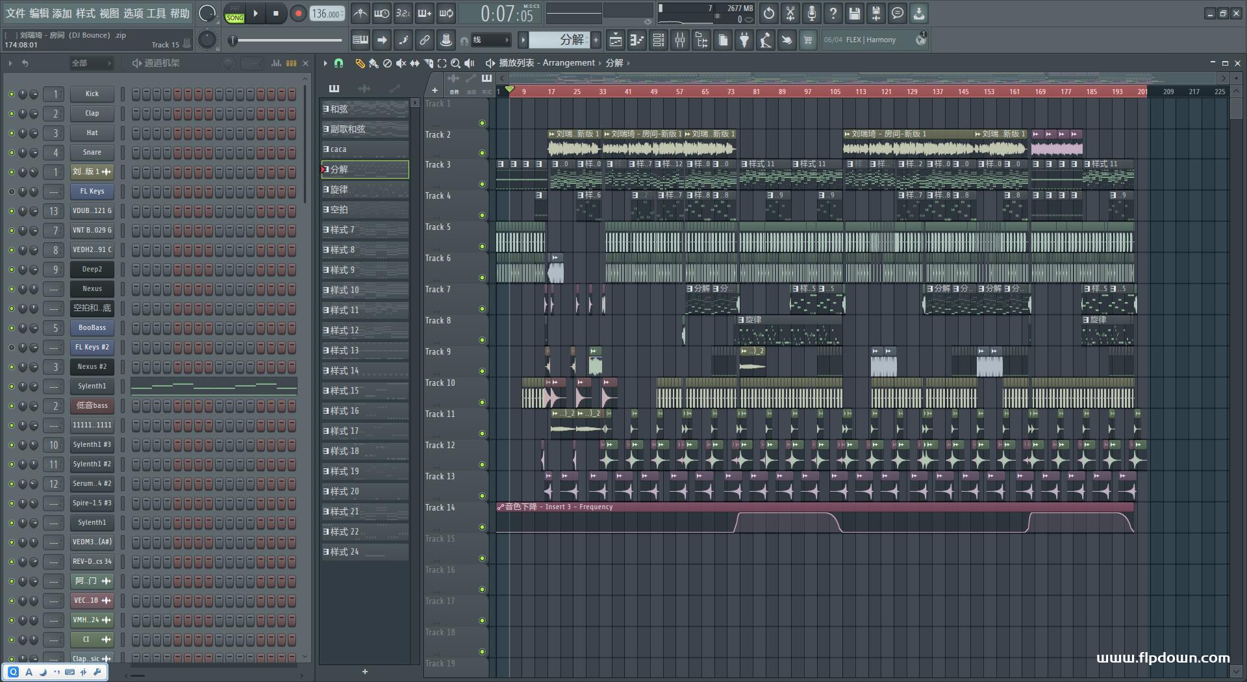Open the plugin picker plug icon

744,40
